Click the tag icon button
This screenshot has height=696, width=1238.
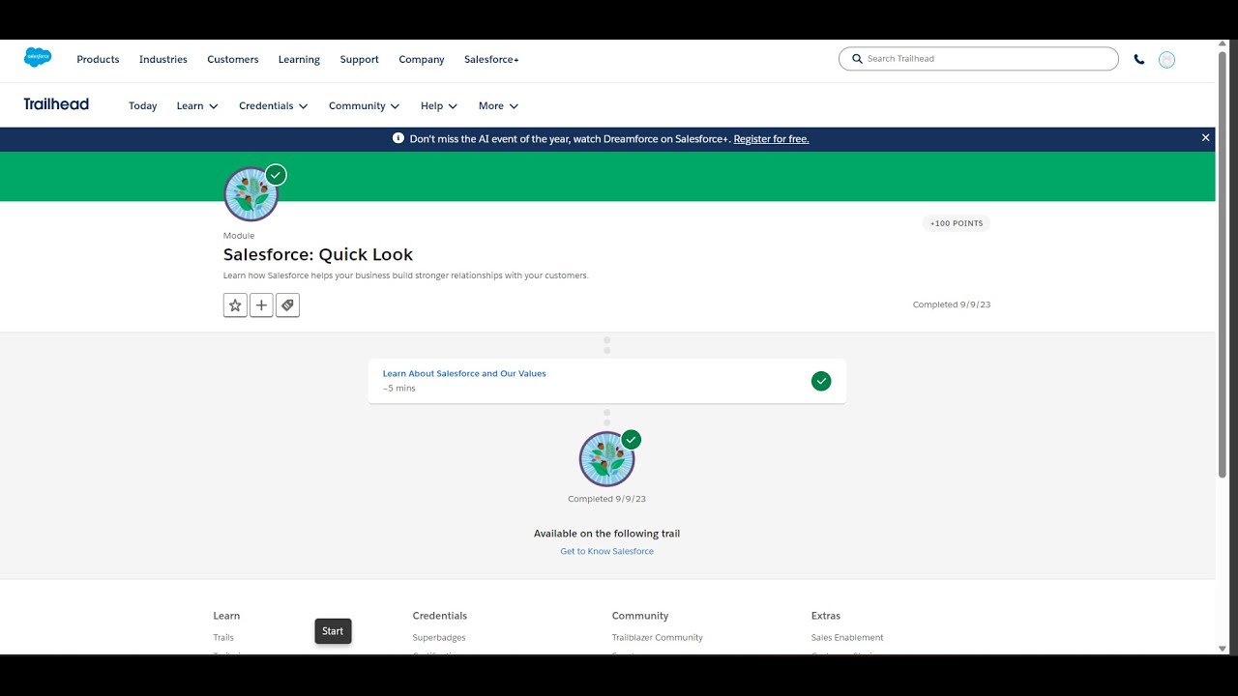[x=287, y=305]
